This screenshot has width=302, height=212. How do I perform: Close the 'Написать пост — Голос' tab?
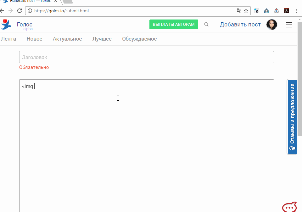56,1
